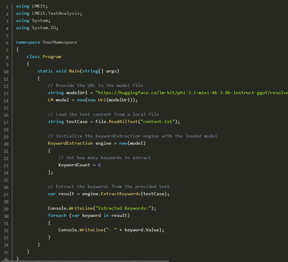The width and height of the screenshot is (288, 262).
Task: Click line number 27 in gutter
Action: coord(6,195)
